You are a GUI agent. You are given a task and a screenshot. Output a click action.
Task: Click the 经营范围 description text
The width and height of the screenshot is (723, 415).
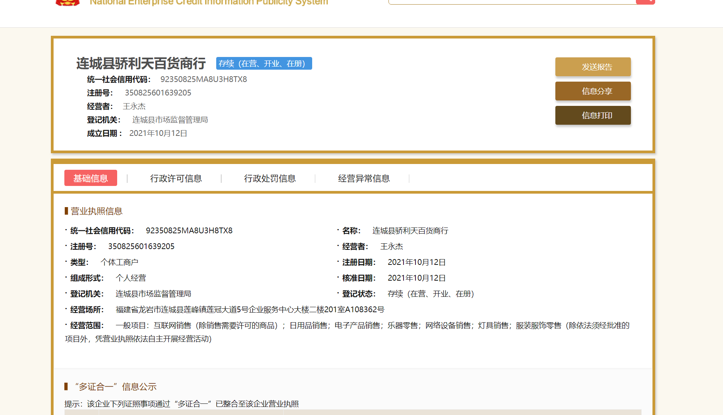[x=347, y=332]
